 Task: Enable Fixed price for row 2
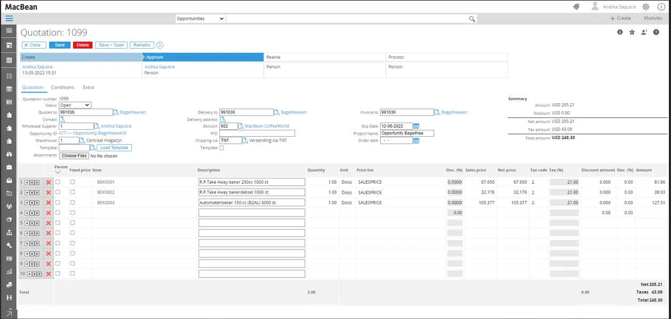[x=73, y=192]
